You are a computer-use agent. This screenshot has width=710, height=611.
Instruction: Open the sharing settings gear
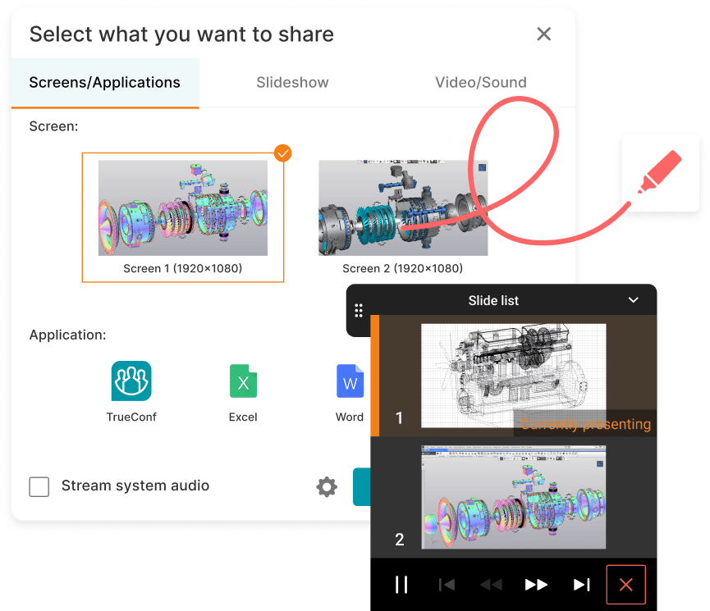[326, 486]
